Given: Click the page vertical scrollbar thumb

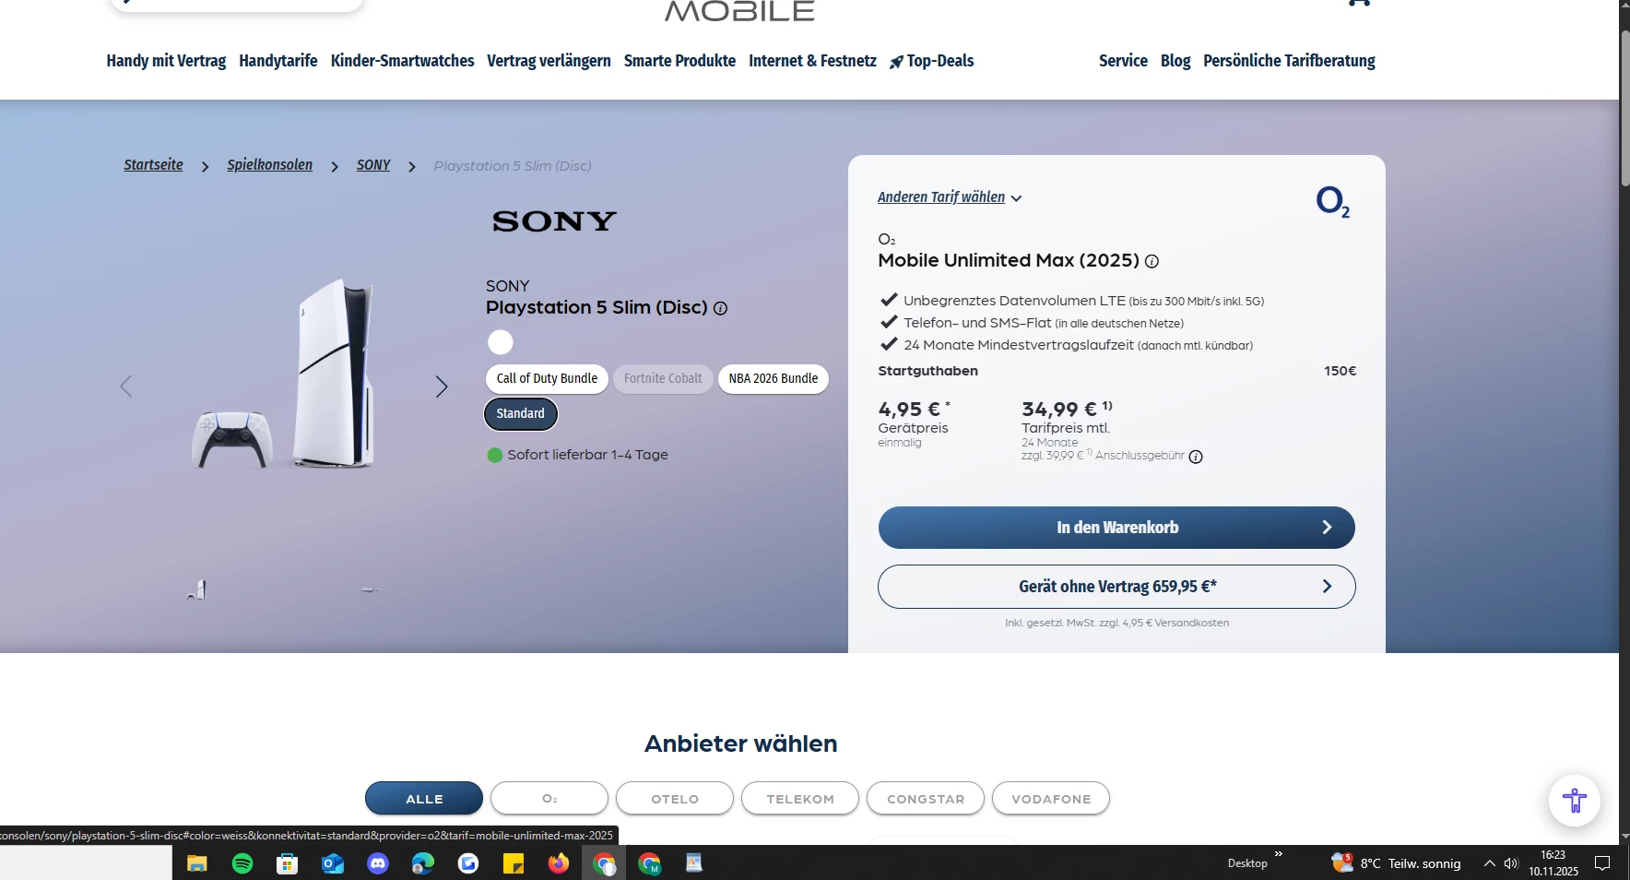Looking at the screenshot, I should (1624, 109).
